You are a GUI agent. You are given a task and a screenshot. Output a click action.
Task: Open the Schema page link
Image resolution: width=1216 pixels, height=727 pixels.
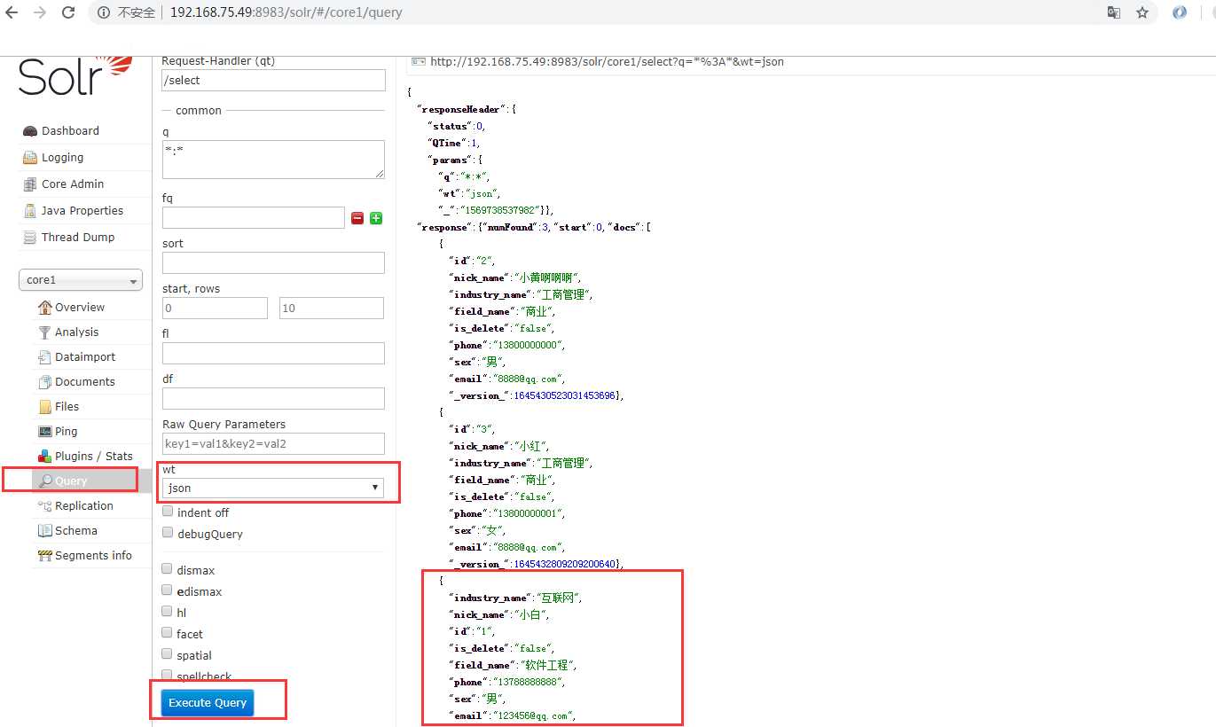click(x=76, y=531)
